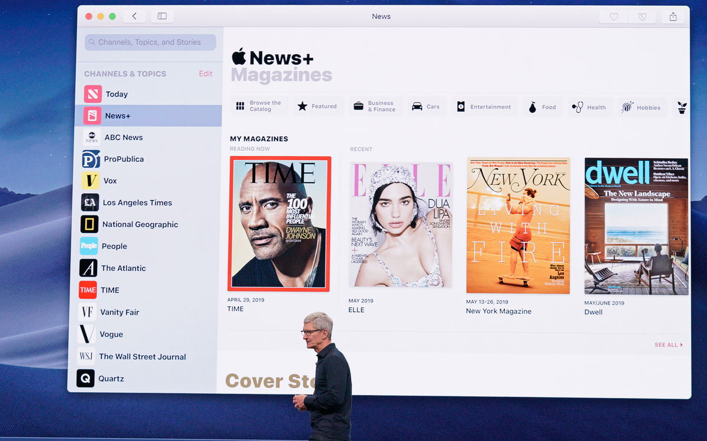Click the Channels, Topics, and Stories search field
This screenshot has width=707, height=441.
pos(150,42)
